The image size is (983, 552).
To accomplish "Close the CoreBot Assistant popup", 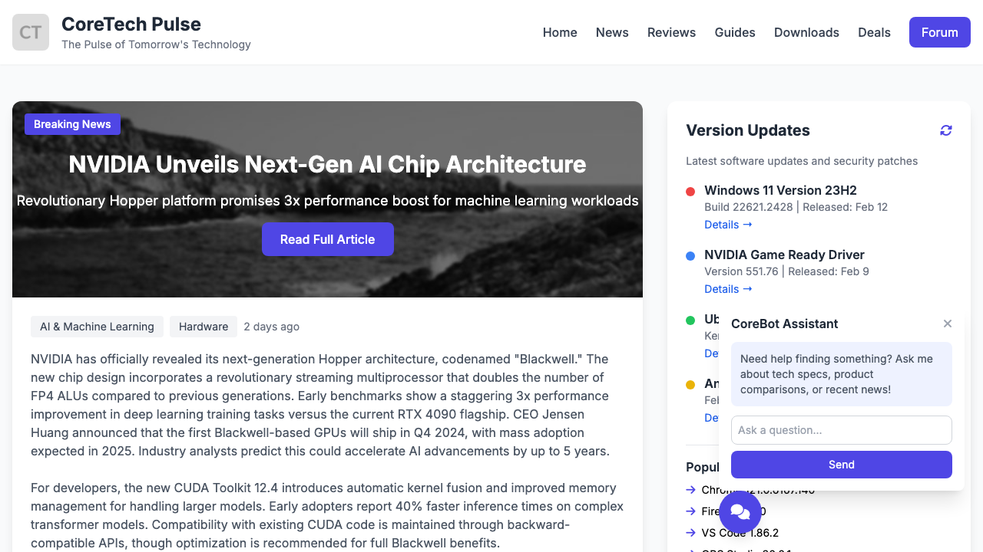I will click(948, 324).
